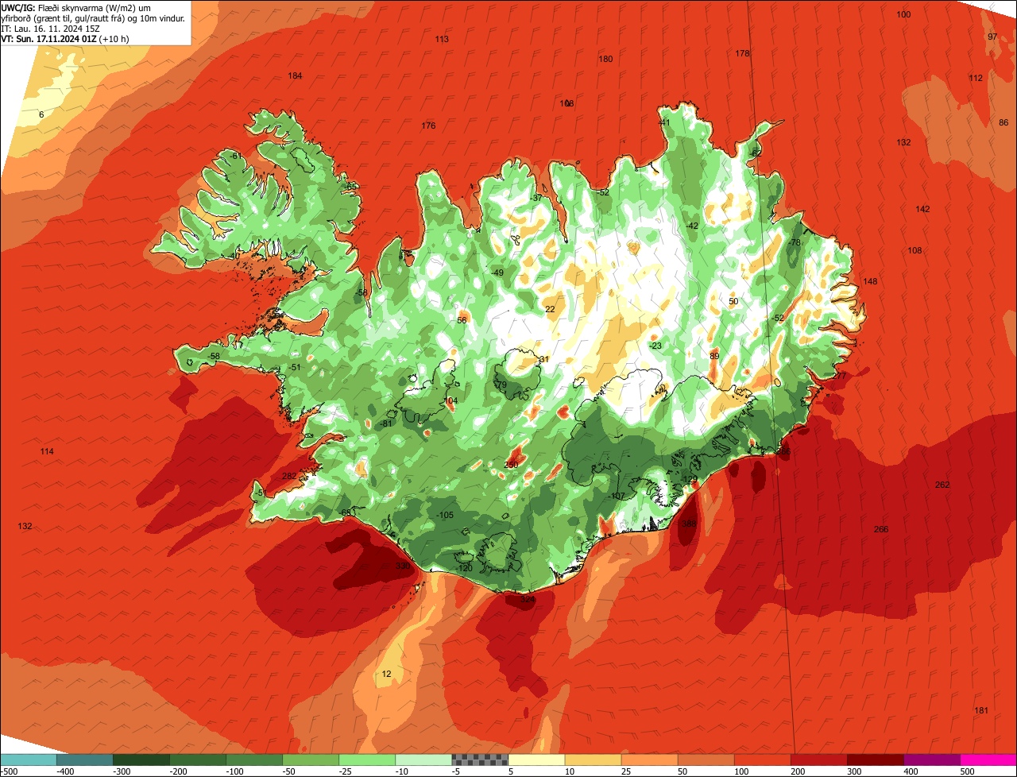This screenshot has height=777, width=1017.
Task: Click the flux value 108 on the map
Action: [915, 250]
